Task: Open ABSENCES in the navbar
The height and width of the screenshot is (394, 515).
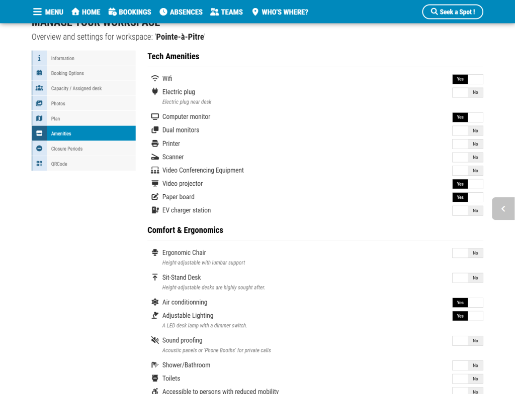Action: click(x=181, y=12)
